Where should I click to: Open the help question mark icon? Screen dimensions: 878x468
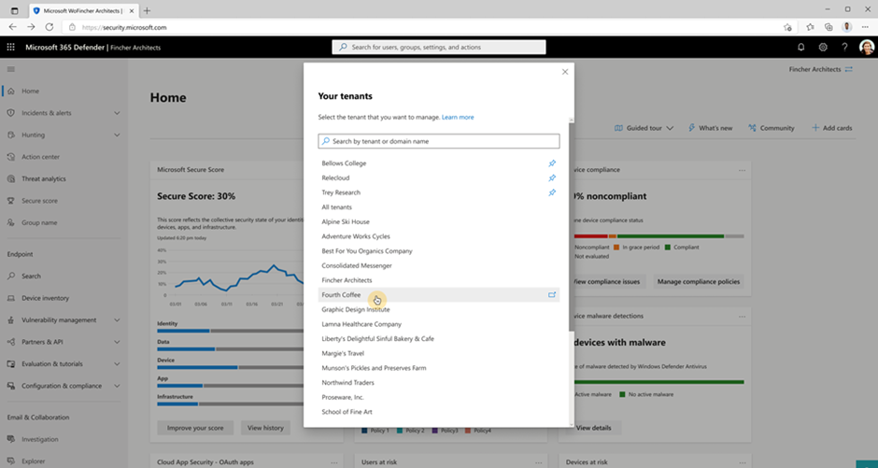point(844,48)
